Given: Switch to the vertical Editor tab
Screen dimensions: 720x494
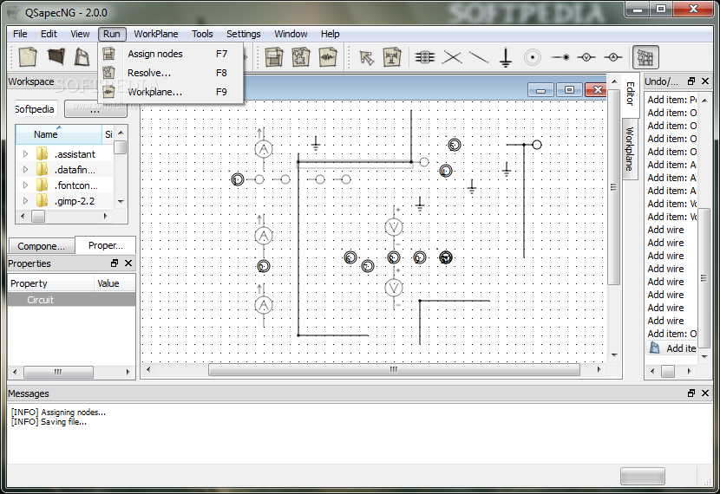Looking at the screenshot, I should [x=630, y=94].
